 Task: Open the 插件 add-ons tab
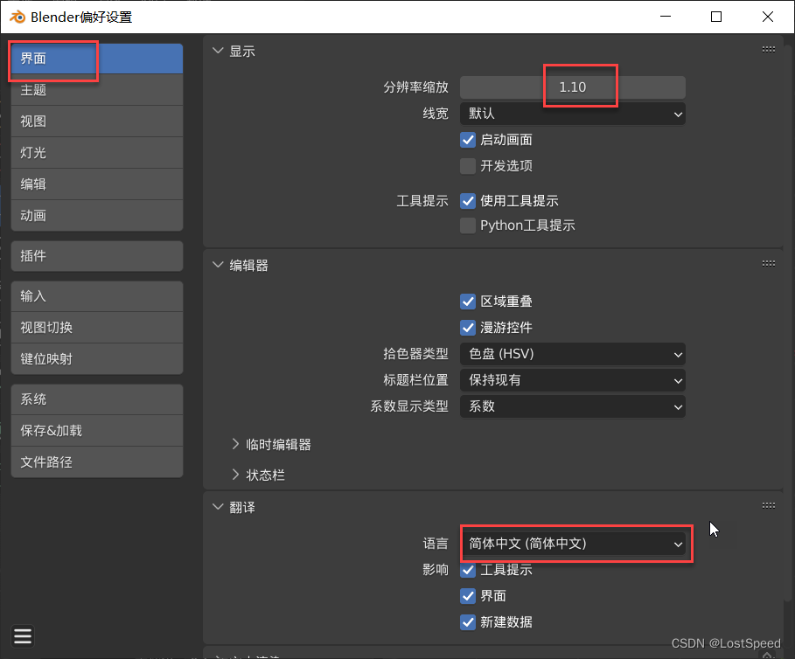point(97,256)
